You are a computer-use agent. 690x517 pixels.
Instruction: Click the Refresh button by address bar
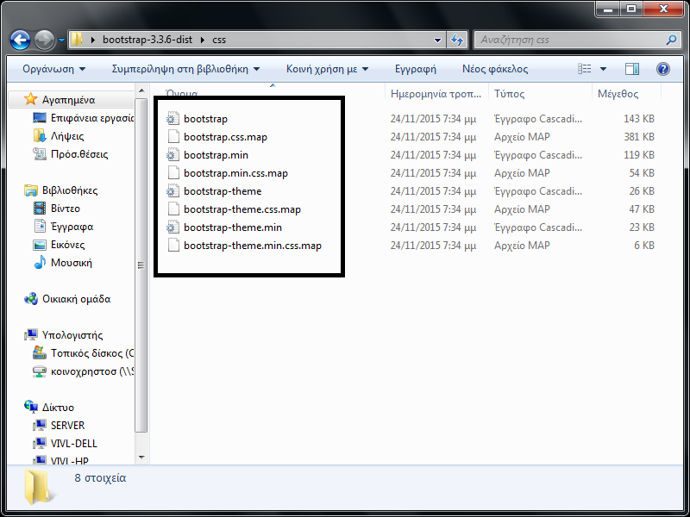coord(457,40)
